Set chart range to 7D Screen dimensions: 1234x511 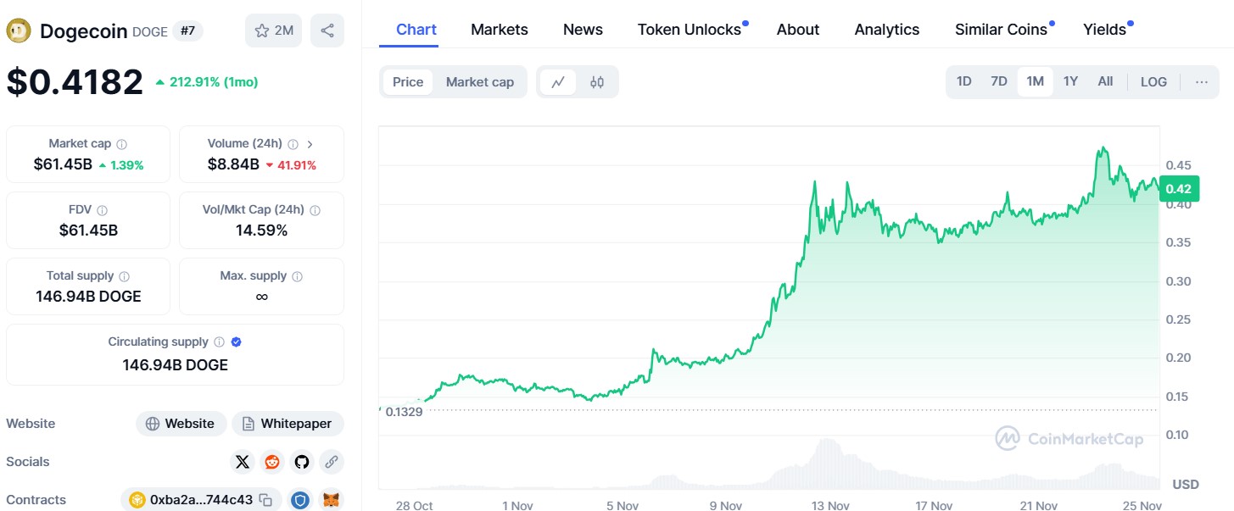tap(999, 82)
